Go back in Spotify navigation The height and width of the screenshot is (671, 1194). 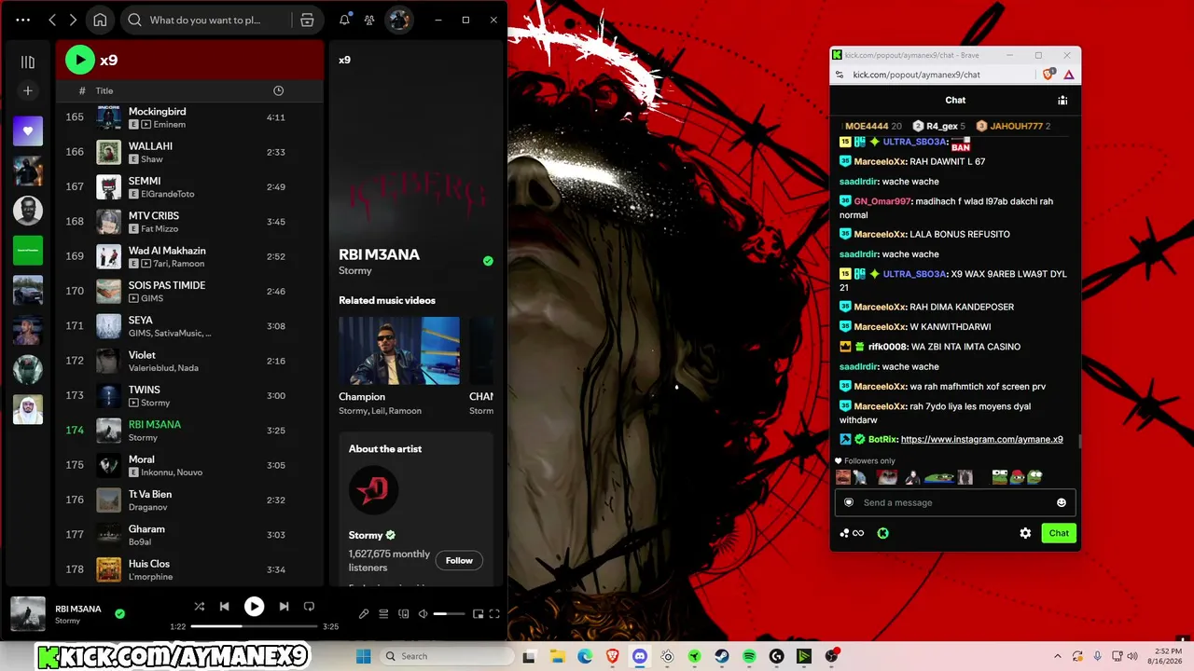coord(52,20)
